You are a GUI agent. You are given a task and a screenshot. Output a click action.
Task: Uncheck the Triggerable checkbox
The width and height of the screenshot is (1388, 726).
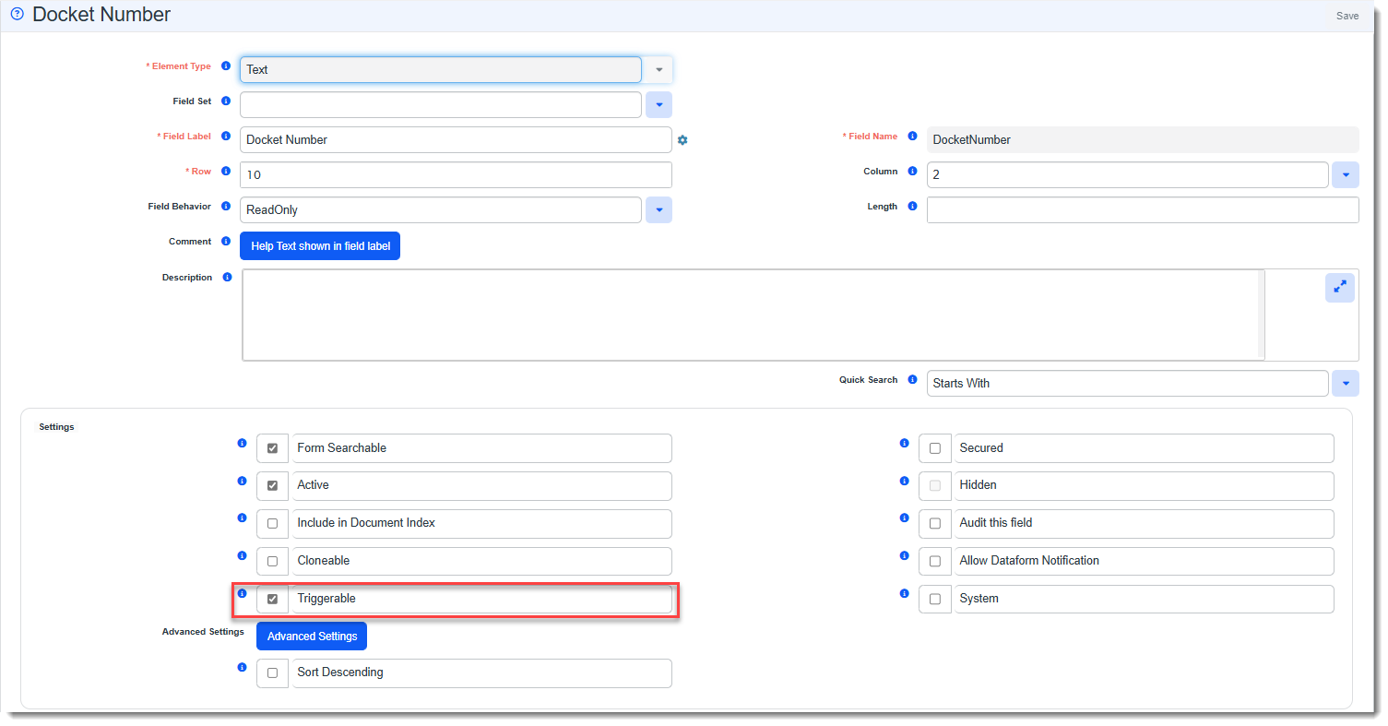tap(272, 600)
